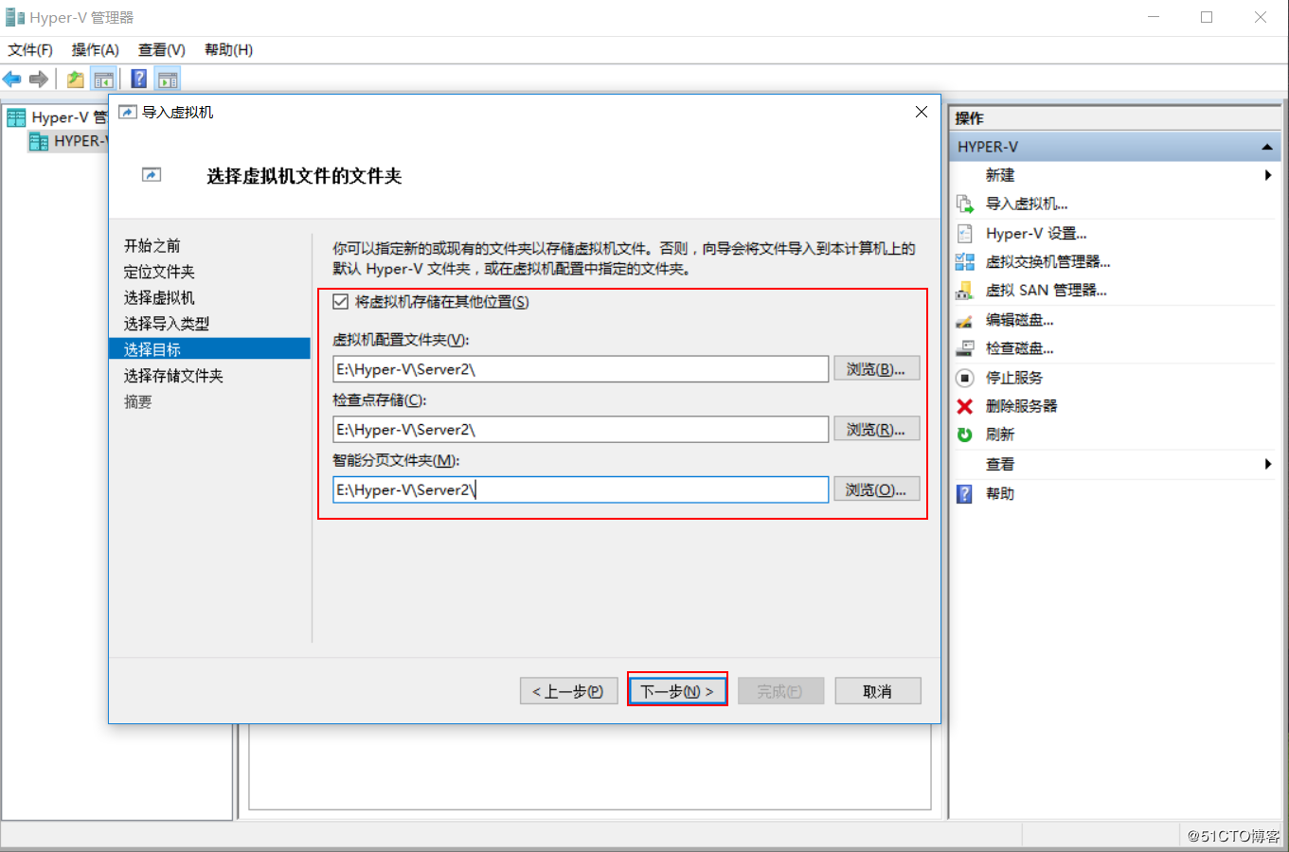Click the back navigation arrow in the toolbar
The height and width of the screenshot is (852, 1289).
click(12, 79)
